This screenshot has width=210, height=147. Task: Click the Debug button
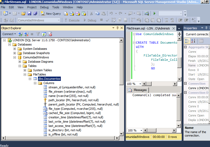click(x=90, y=20)
